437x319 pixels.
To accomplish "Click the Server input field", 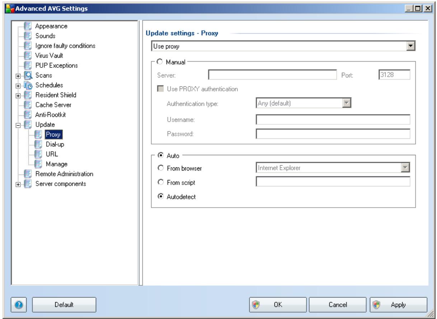I will click(272, 74).
